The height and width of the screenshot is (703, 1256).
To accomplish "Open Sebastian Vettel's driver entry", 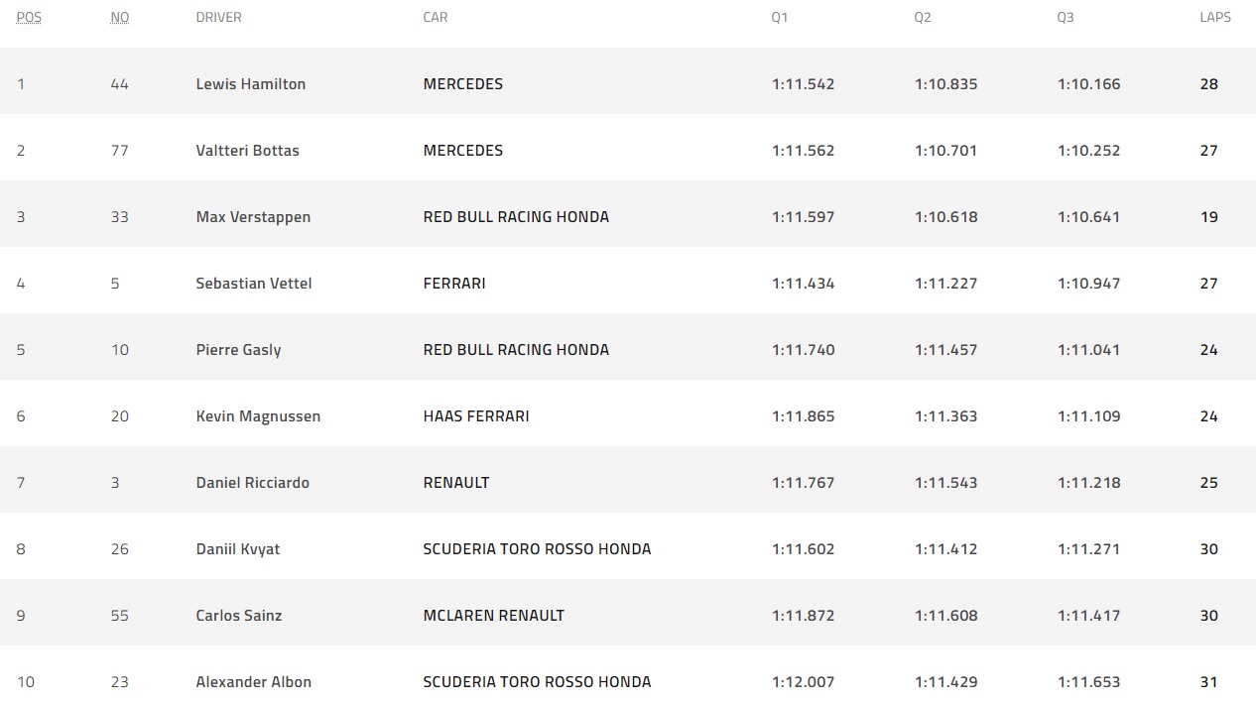I will 254,284.
